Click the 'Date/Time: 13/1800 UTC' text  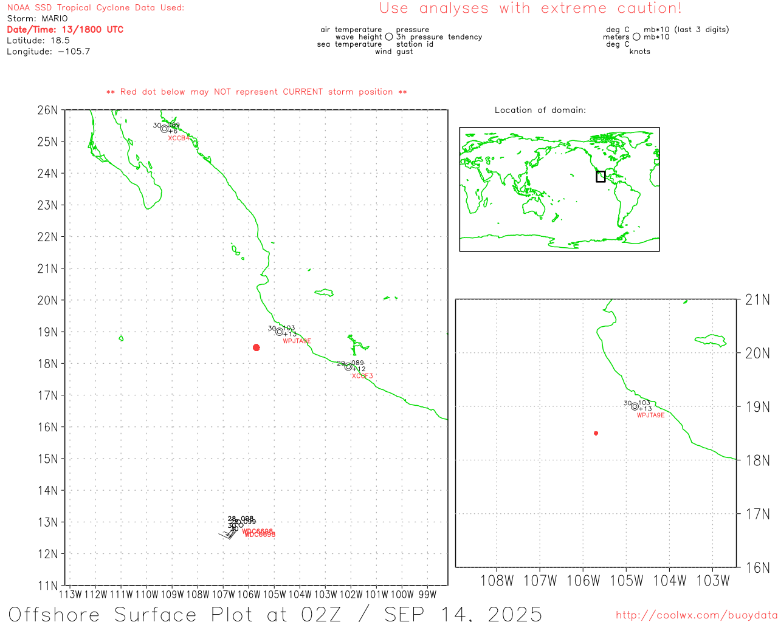65,30
